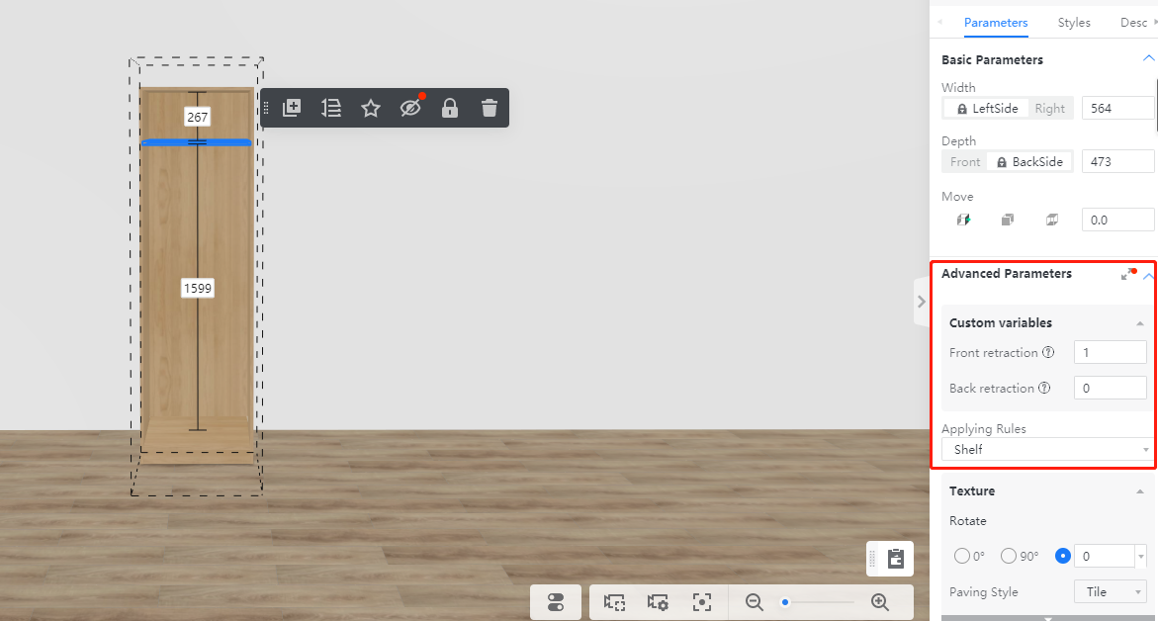This screenshot has width=1158, height=621.
Task: Click the Front retraction value field
Action: (1110, 352)
